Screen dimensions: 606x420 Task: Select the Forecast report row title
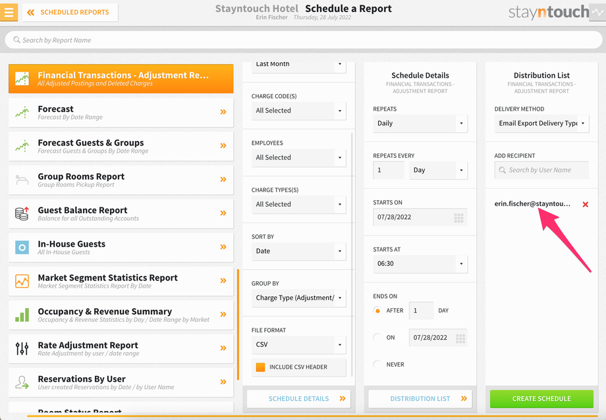55,109
